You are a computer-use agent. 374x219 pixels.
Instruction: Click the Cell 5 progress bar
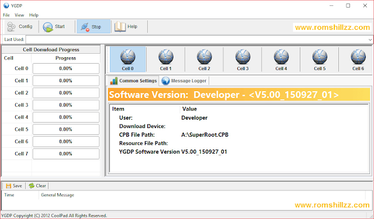pyautogui.click(x=66, y=129)
